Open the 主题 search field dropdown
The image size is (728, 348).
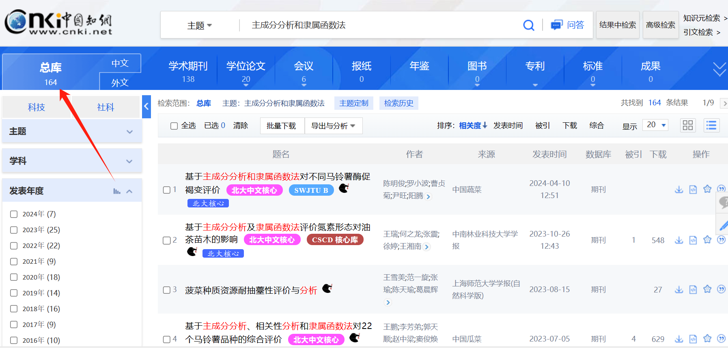click(x=199, y=26)
